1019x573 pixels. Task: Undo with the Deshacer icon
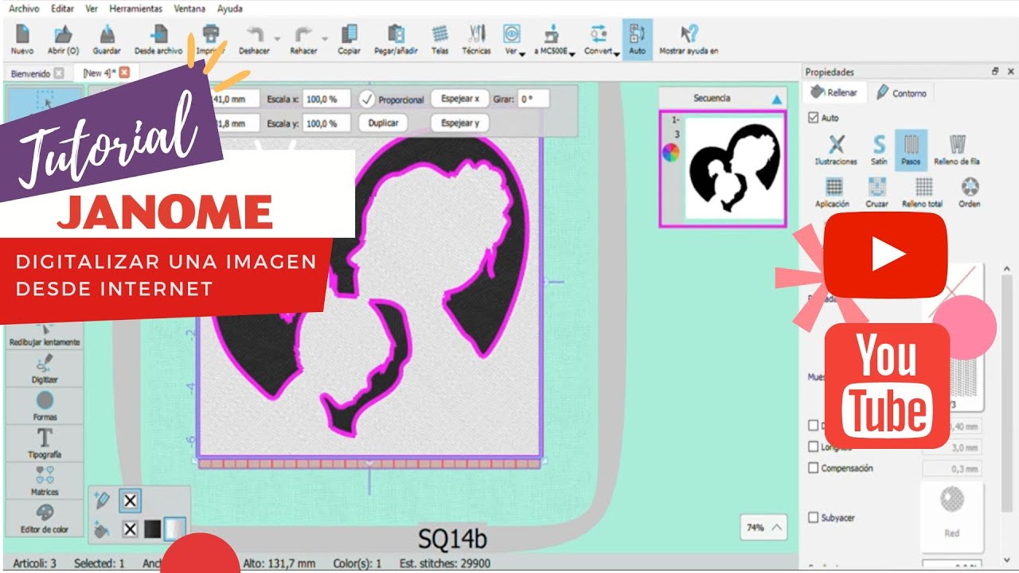254,40
